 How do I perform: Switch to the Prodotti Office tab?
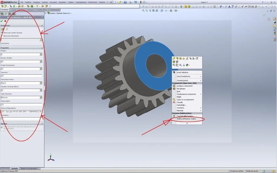(41, 10)
